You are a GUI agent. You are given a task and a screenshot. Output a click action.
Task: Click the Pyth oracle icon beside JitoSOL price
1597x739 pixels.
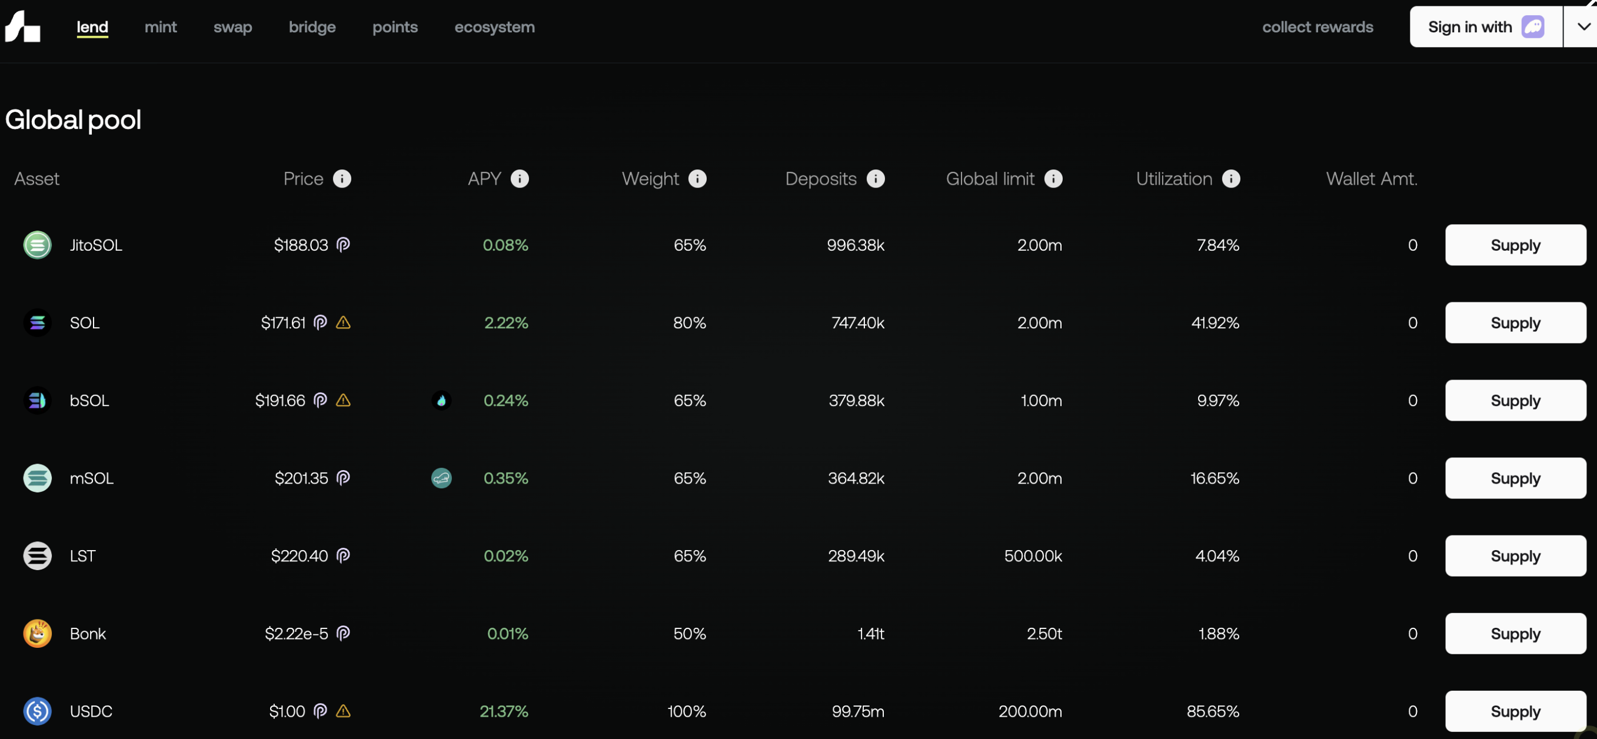[x=343, y=245]
